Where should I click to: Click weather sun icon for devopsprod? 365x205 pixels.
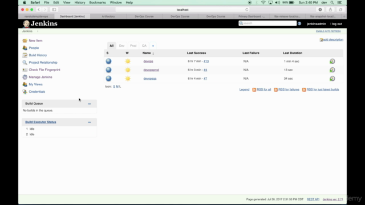[x=128, y=69]
